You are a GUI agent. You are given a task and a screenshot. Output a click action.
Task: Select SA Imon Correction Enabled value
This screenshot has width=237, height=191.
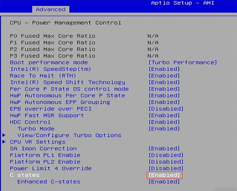click(164, 148)
